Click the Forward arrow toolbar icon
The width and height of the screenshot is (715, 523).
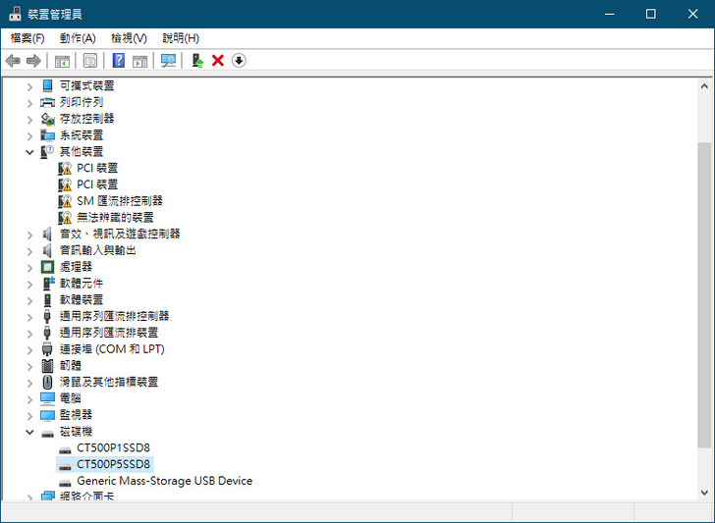tap(33, 61)
